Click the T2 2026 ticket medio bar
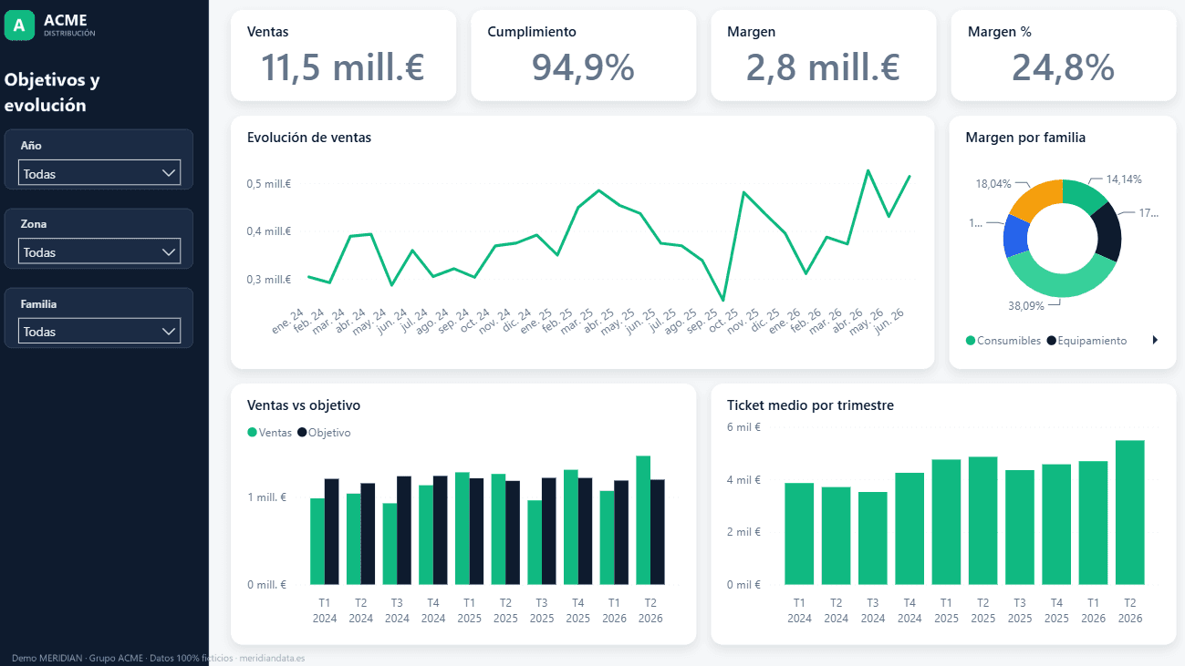 point(1129,513)
